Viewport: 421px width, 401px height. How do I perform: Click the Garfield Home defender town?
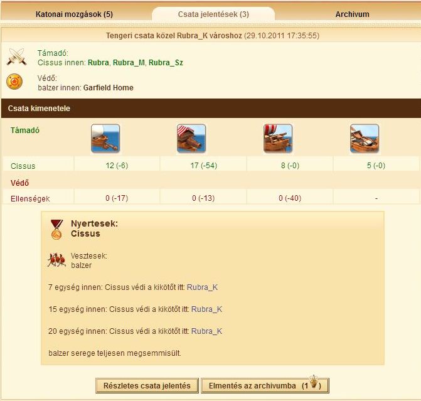(x=108, y=88)
